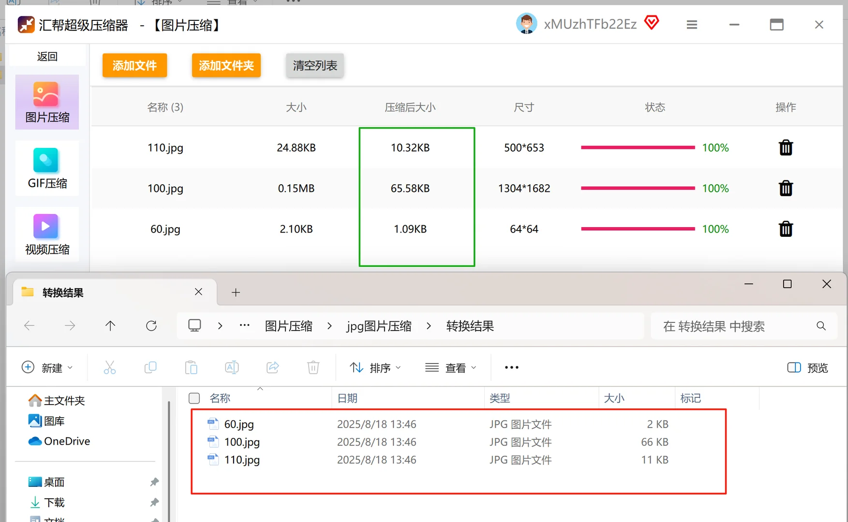Select the 图片压缩 tool in the sidebar
Image resolution: width=848 pixels, height=522 pixels.
coord(46,101)
